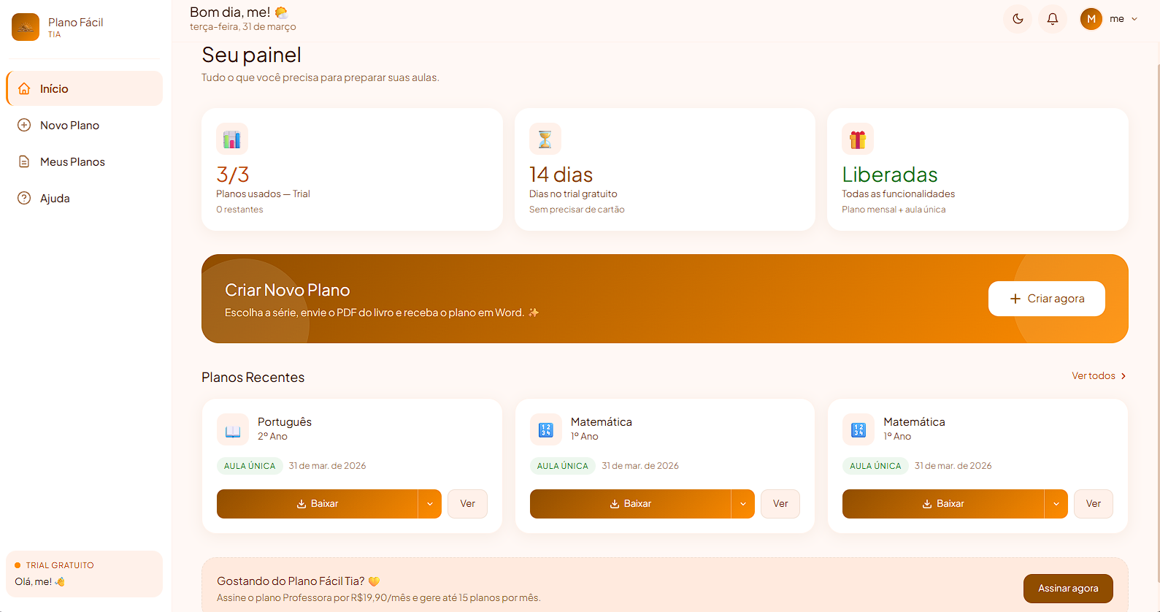This screenshot has height=612, width=1160.
Task: Toggle dark mode with moon icon
Action: coord(1018,19)
